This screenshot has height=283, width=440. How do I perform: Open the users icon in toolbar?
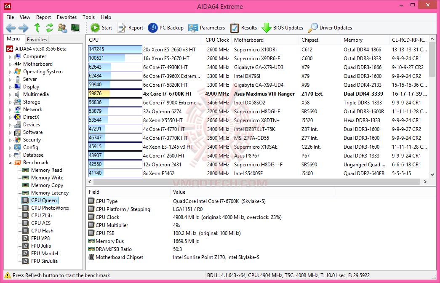point(62,28)
